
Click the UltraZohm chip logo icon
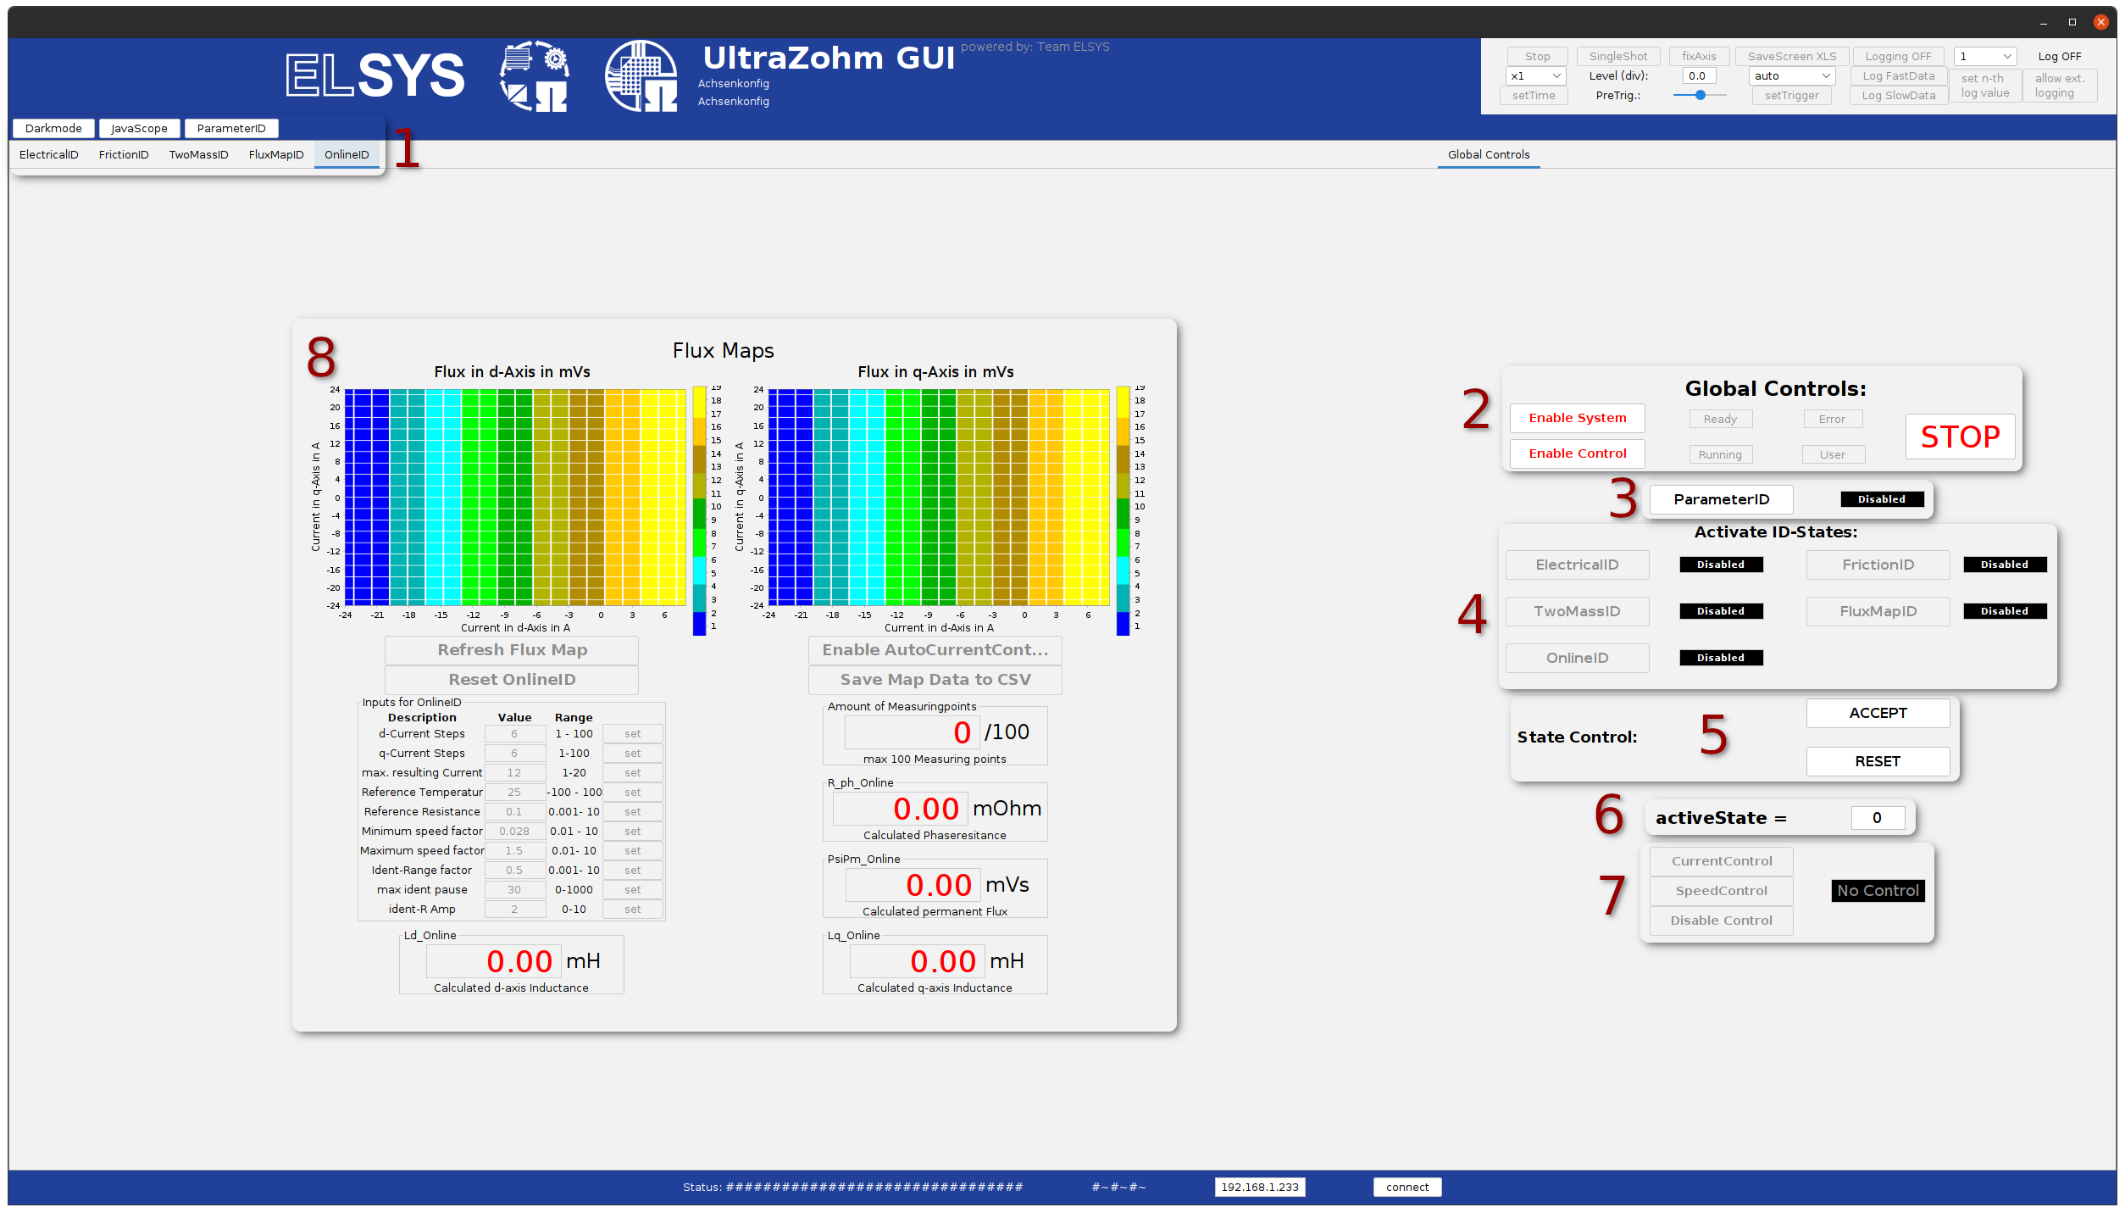point(641,75)
